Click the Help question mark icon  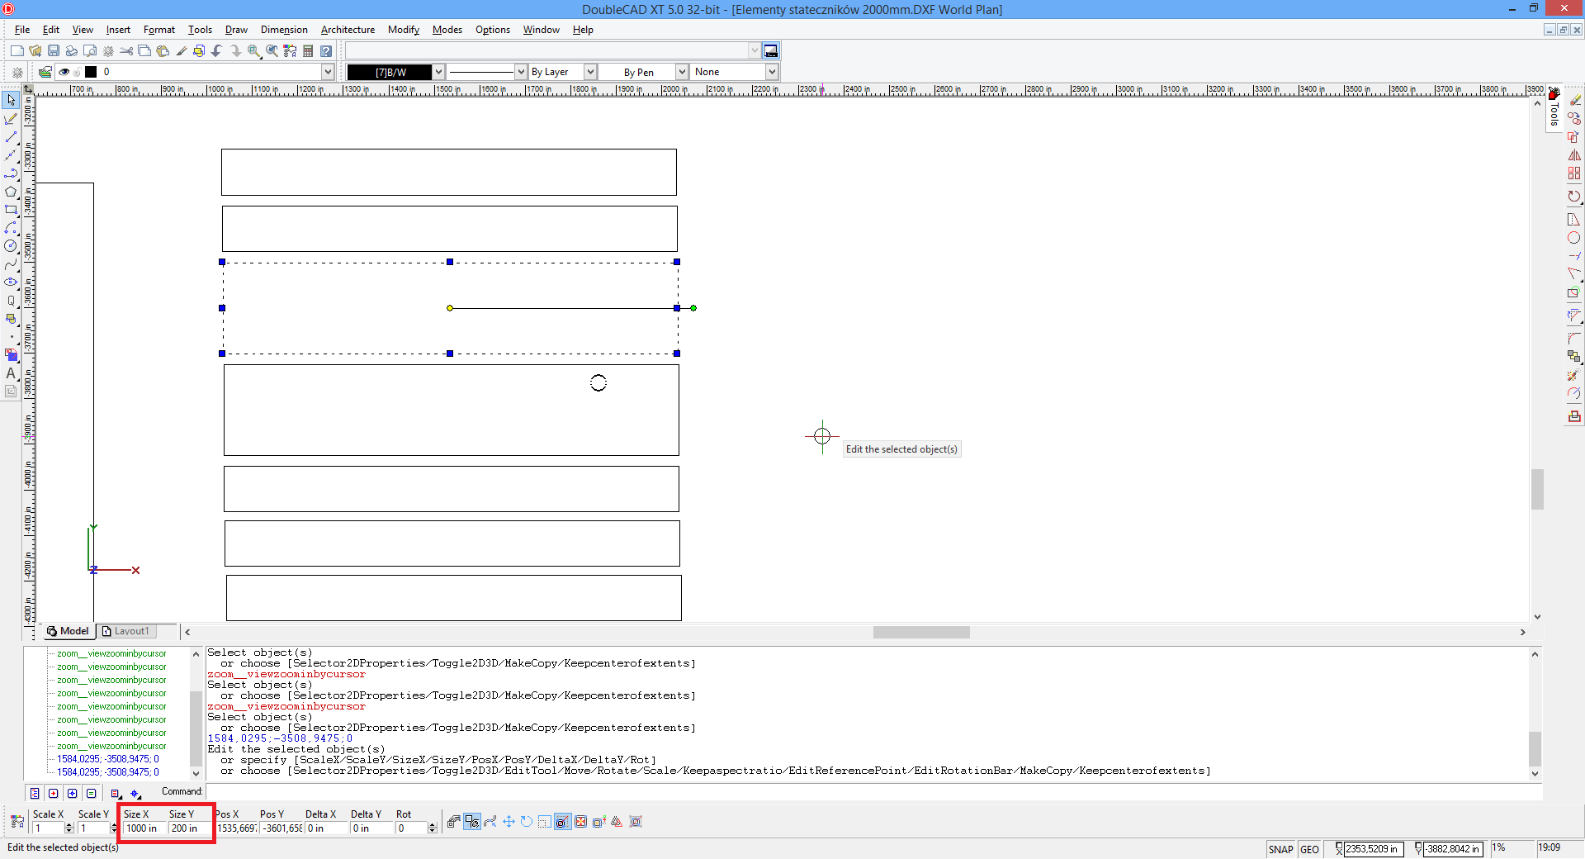326,51
